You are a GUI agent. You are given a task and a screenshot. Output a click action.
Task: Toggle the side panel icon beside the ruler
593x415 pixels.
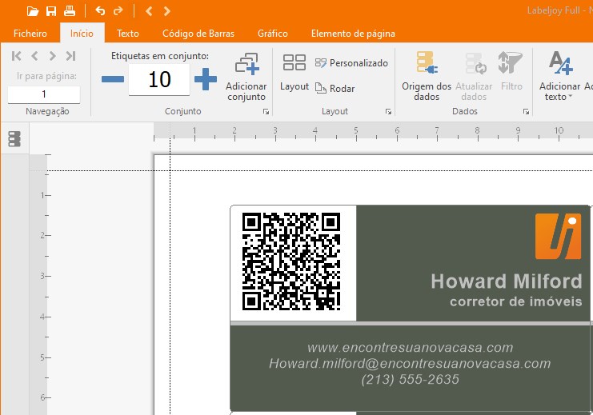pyautogui.click(x=14, y=138)
